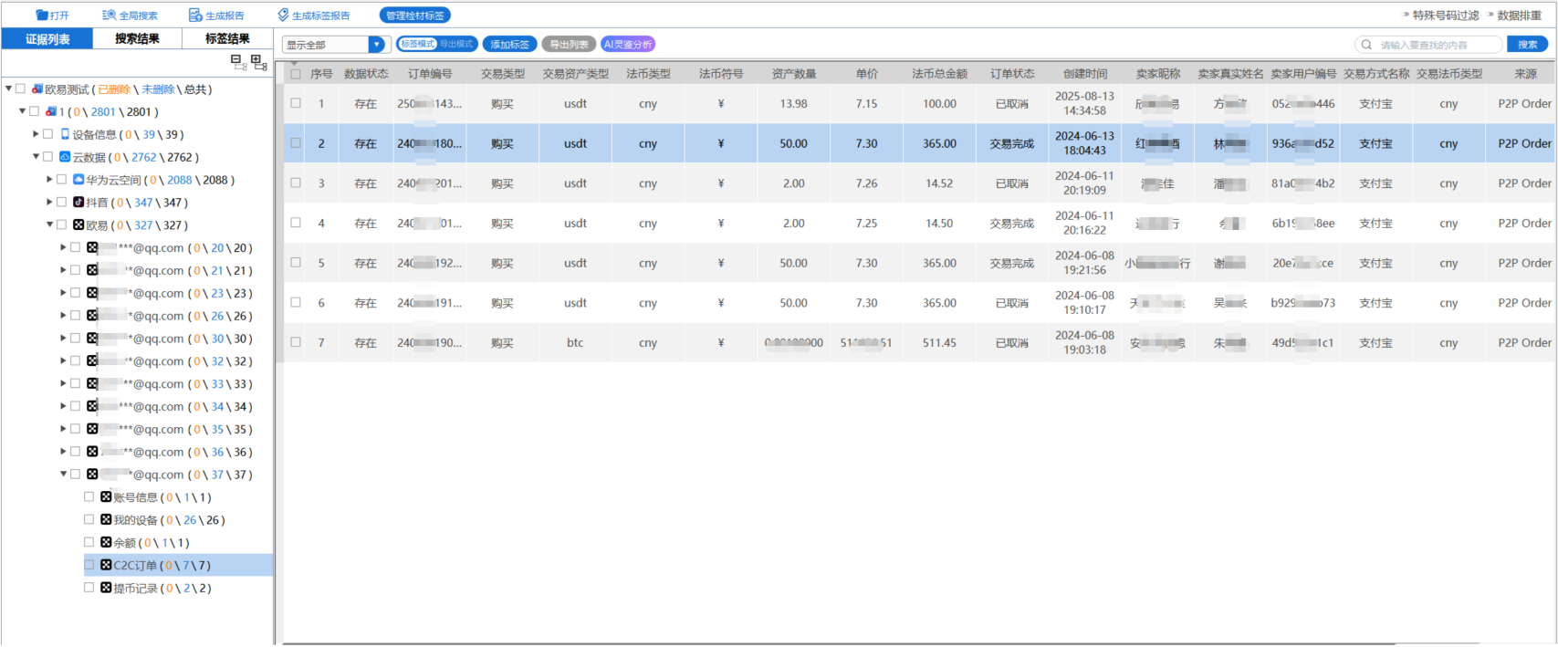Switch to the 标签结果 tab

pos(226,38)
